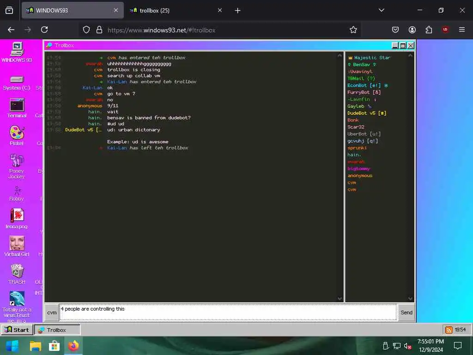Screen dimensions: 473x355
Task: Open the Firefox hamburger menu
Action: point(462,30)
